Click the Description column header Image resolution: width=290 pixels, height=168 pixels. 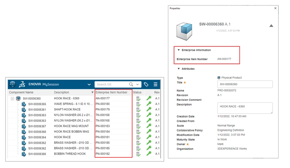[x=61, y=92]
